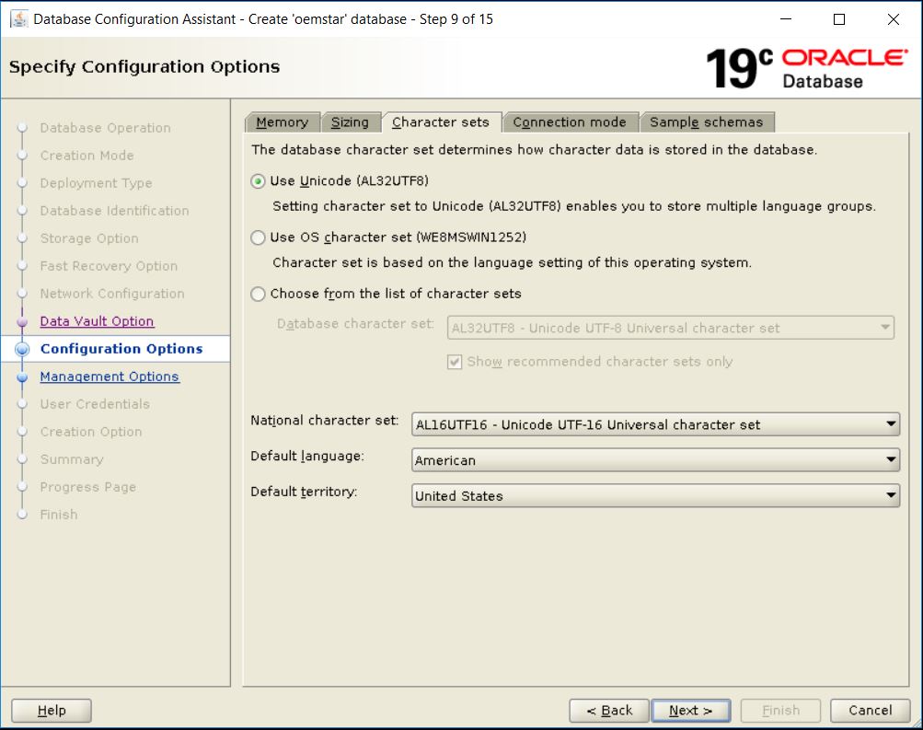
Task: Switch to the Memory tab
Action: pyautogui.click(x=282, y=122)
